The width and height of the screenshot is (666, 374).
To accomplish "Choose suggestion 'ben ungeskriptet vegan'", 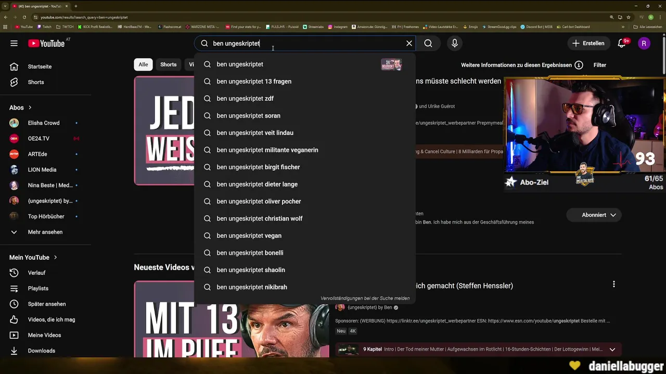I will pos(304,235).
